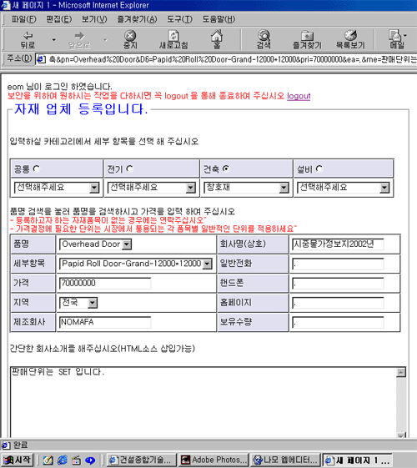Select the 공통 radio button
This screenshot has height=468, width=417.
[37, 169]
